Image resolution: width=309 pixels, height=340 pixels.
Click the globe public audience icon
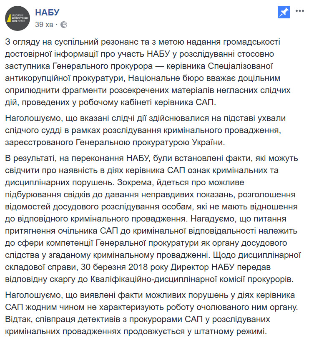(x=64, y=25)
